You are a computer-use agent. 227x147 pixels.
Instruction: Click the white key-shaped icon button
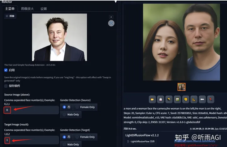click(x=202, y=99)
